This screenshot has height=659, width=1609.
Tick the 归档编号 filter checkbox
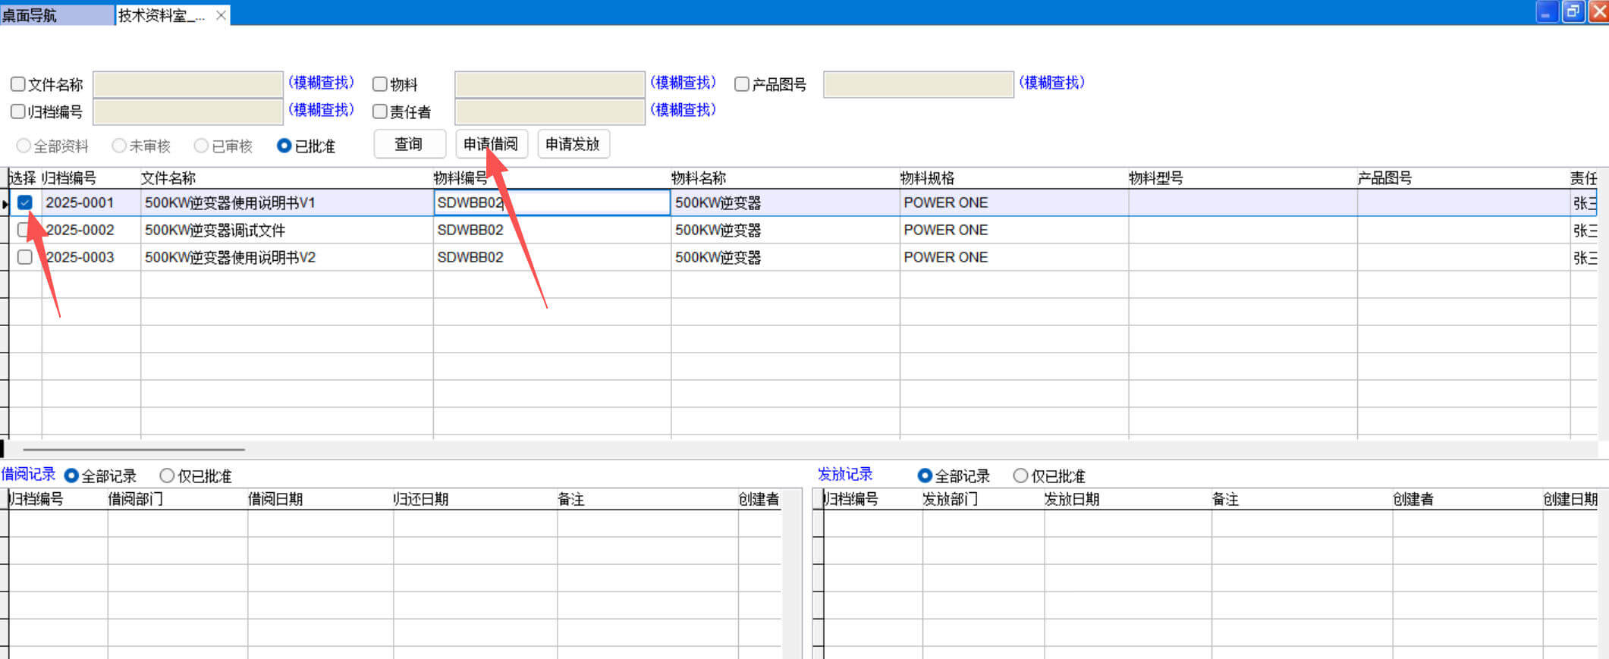tap(18, 111)
